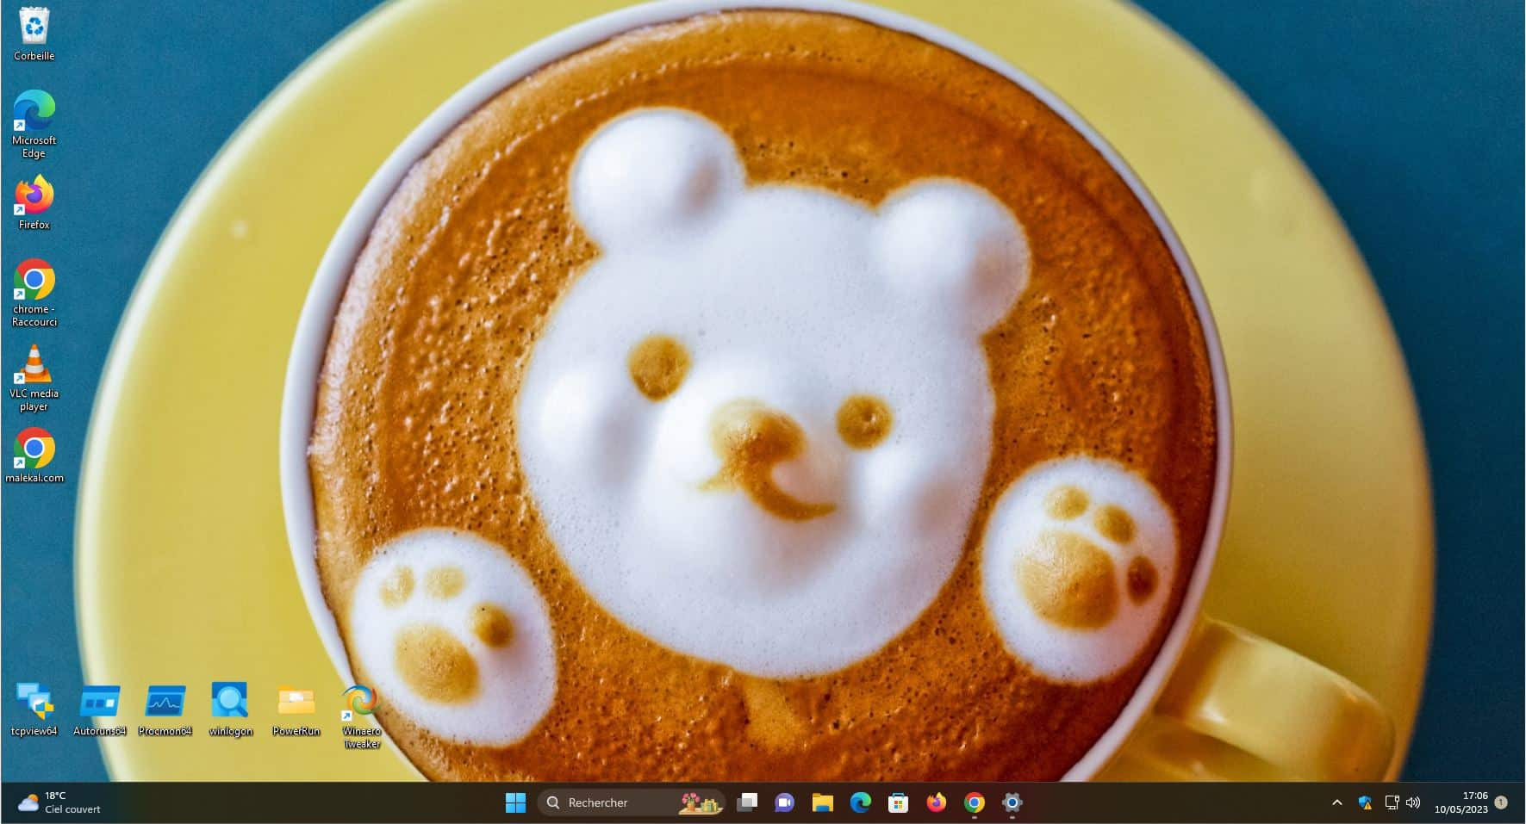Select the tcpview64 desktop icon
1526x824 pixels.
click(34, 710)
